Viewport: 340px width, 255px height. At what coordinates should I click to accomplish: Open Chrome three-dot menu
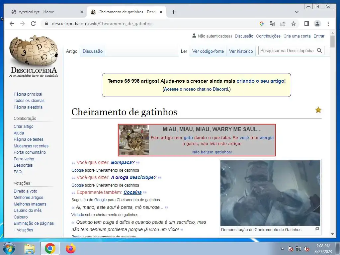328,24
